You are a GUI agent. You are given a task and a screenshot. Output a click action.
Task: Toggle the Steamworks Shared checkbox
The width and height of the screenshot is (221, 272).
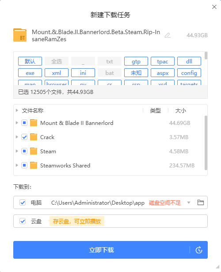[x=24, y=166]
